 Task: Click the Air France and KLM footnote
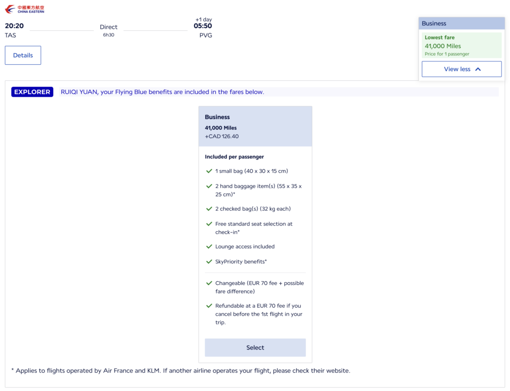(181, 371)
